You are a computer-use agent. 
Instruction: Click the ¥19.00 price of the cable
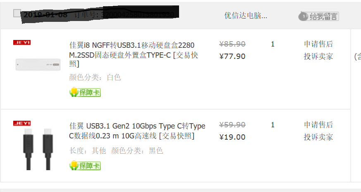pos(232,137)
